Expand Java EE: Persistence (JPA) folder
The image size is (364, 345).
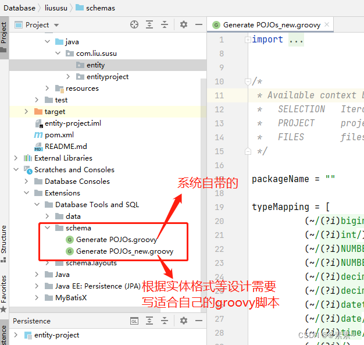pyautogui.click(x=37, y=286)
